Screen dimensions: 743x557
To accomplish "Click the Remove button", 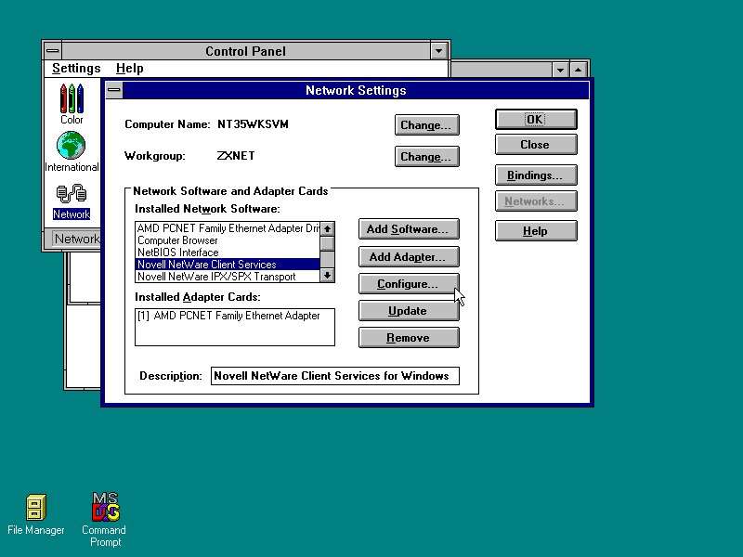I will 409,338.
